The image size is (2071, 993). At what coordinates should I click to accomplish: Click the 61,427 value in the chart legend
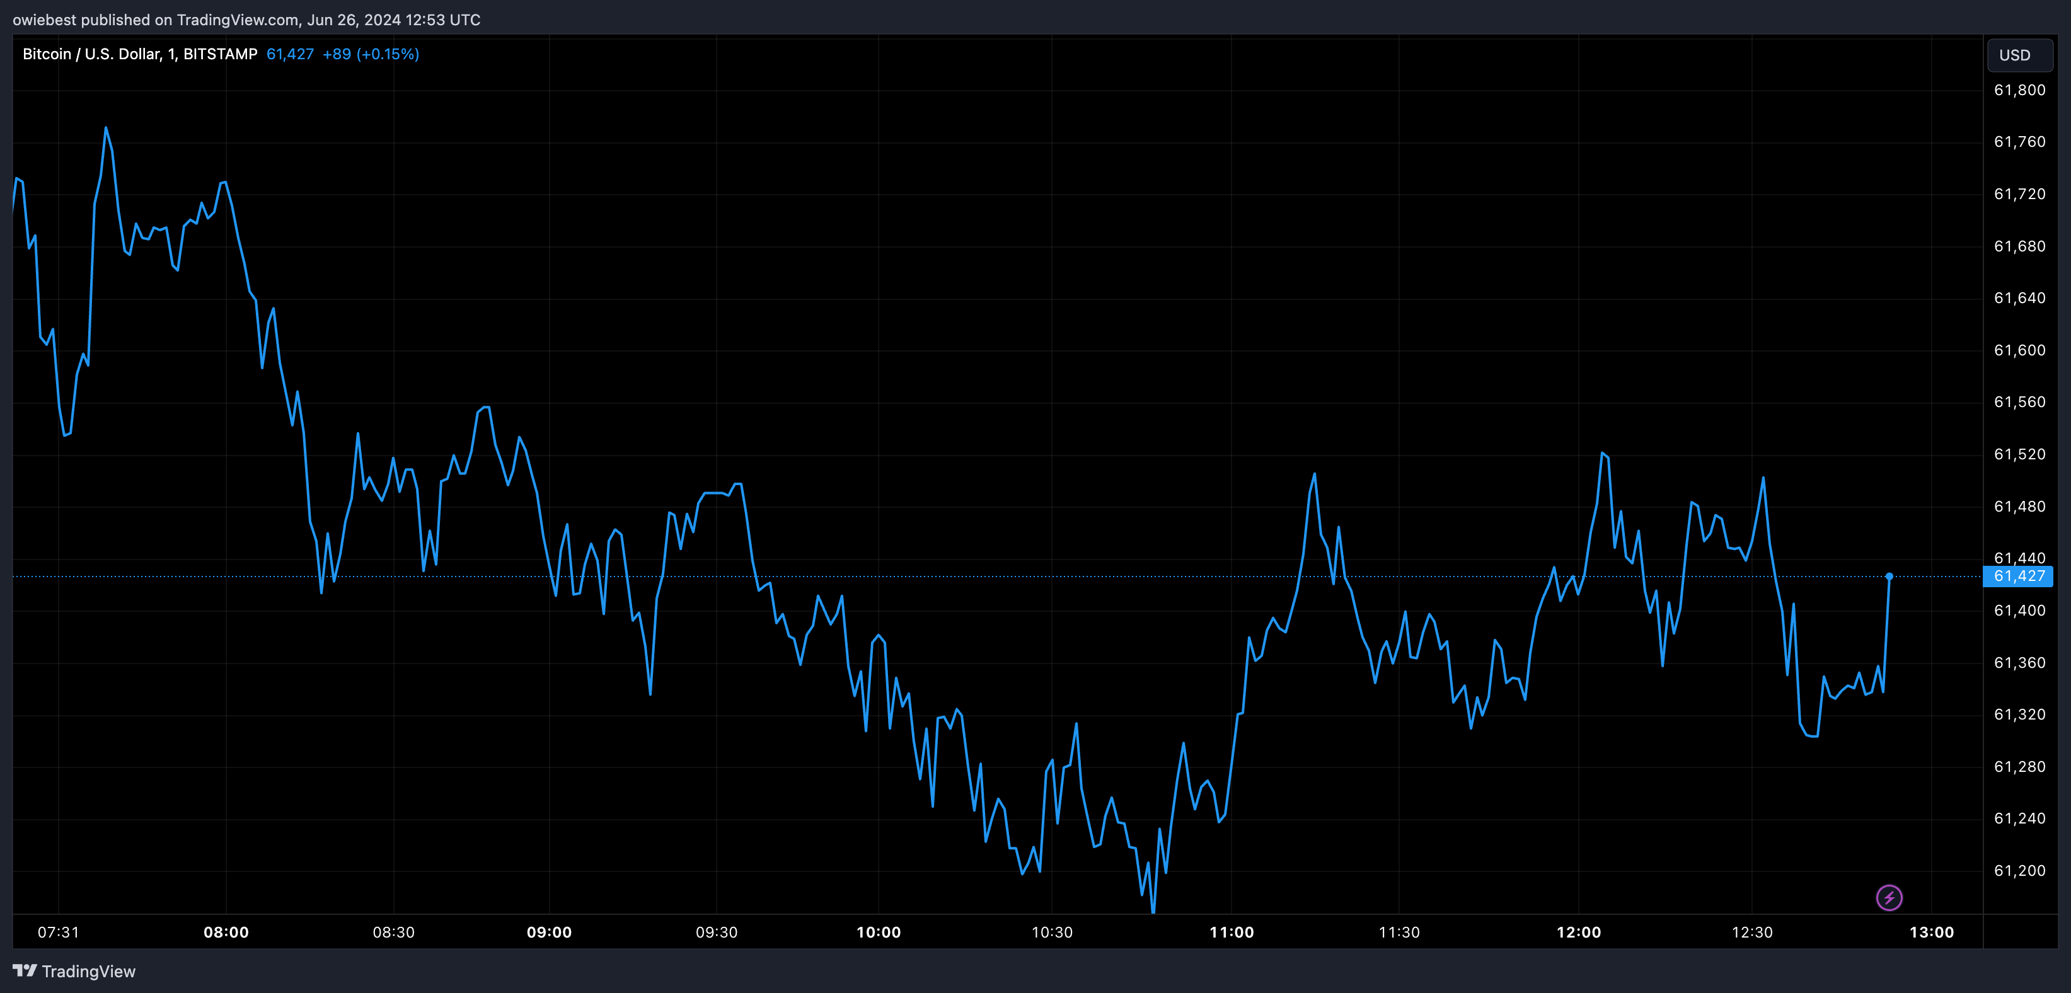[x=290, y=54]
